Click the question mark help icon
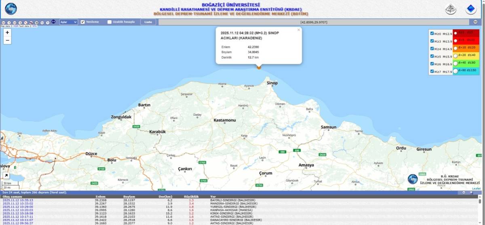 coord(47,22)
